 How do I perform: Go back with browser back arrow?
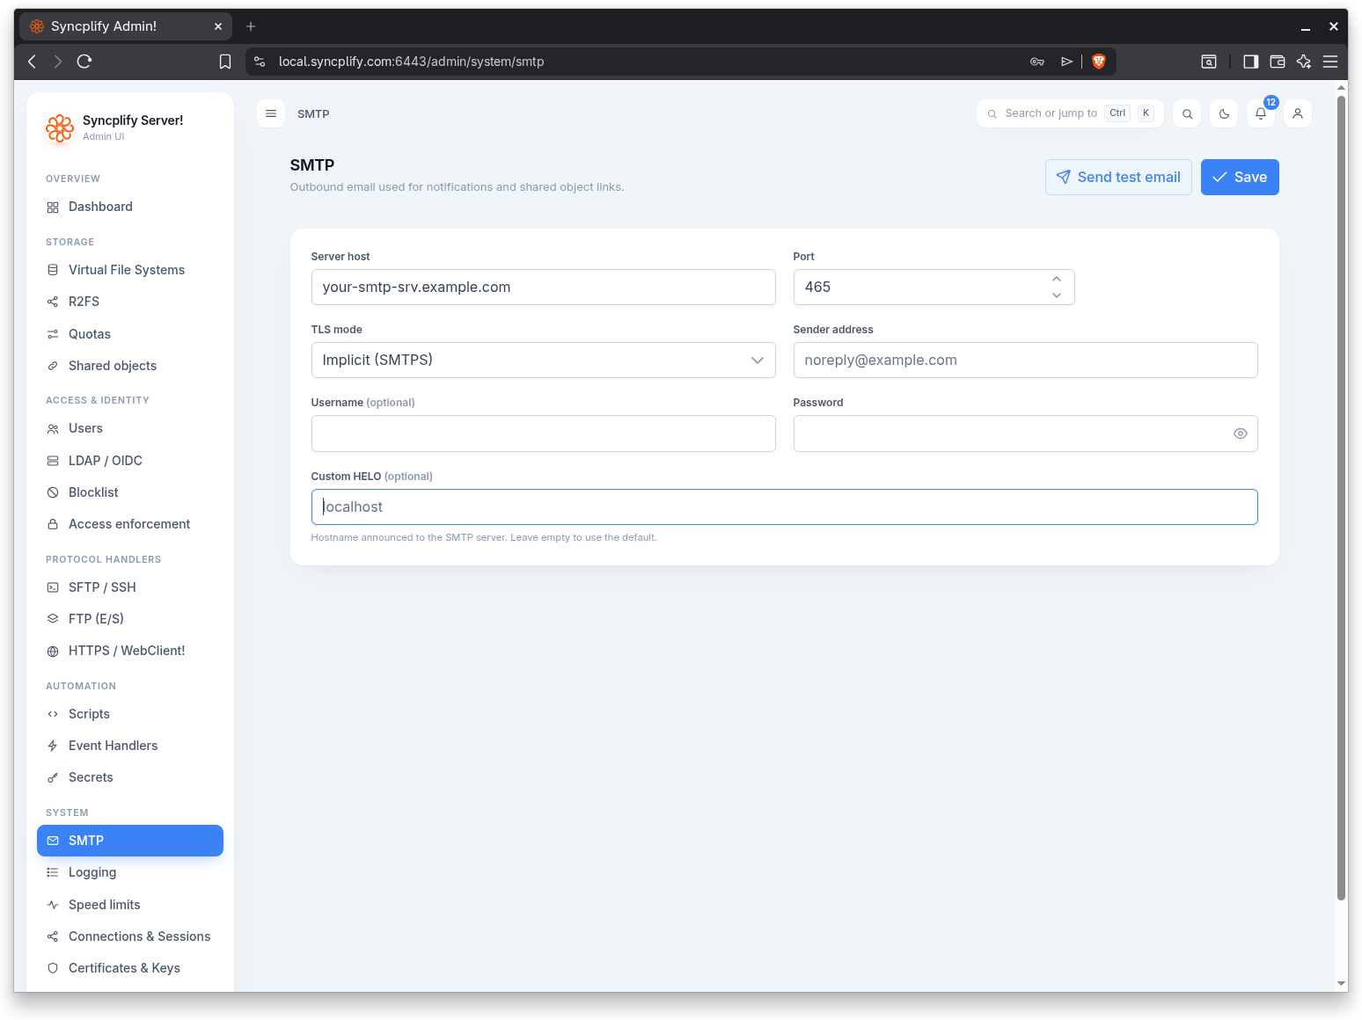pyautogui.click(x=33, y=62)
